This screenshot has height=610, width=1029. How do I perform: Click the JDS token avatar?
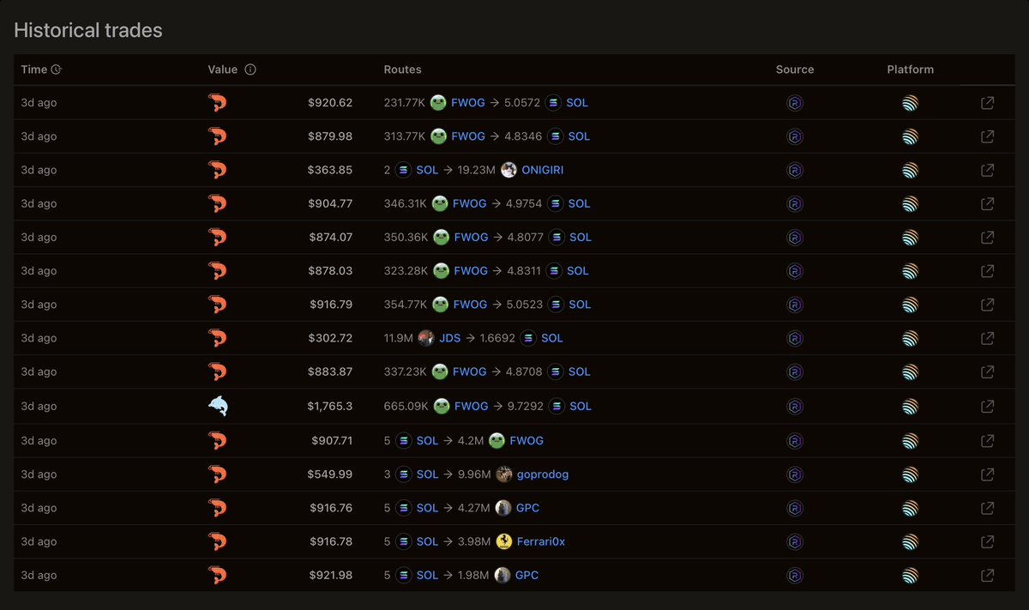426,338
